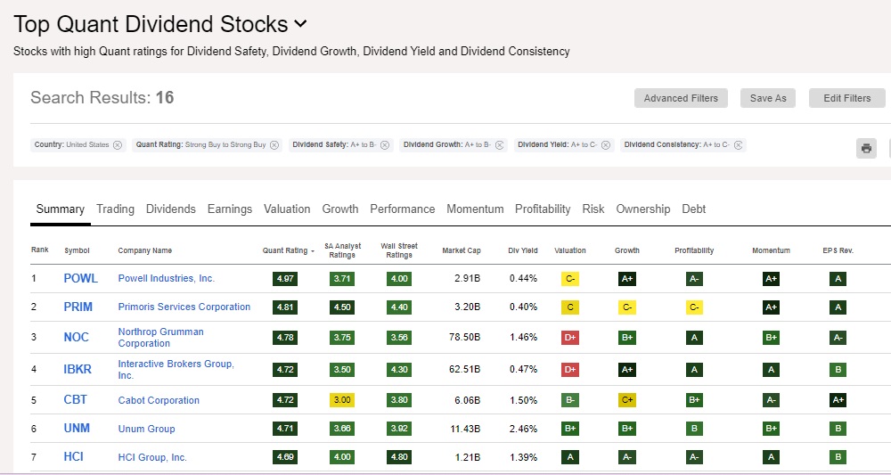Click CBT's yellow 3.00 SA Analyst rating
The width and height of the screenshot is (891, 475).
342,400
